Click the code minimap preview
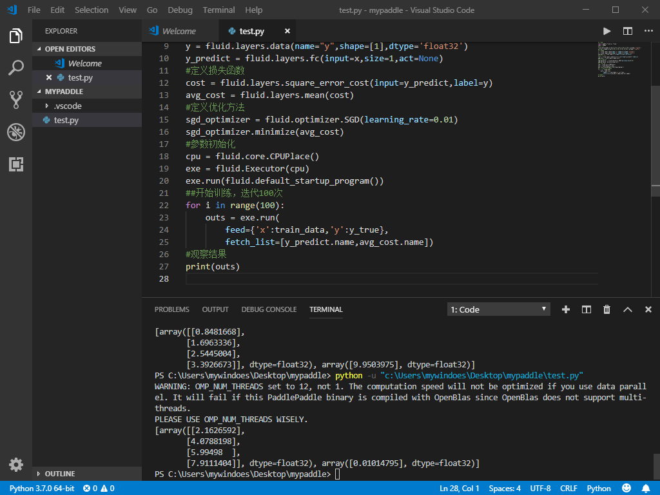This screenshot has width=660, height=495. pos(619,59)
